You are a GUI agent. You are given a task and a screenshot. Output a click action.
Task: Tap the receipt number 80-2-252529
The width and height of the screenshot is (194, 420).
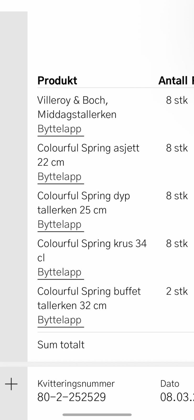72,397
